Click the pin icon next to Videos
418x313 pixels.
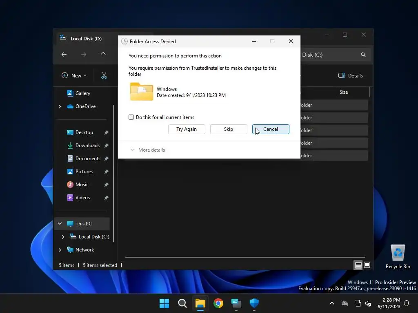coord(107,198)
